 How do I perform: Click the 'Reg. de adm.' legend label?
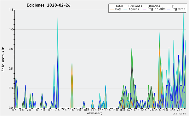click(157, 9)
